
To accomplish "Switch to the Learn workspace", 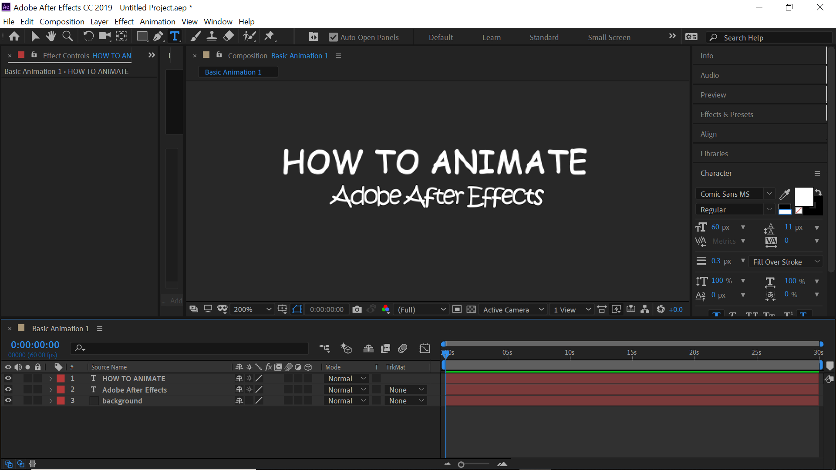I will 491,37.
